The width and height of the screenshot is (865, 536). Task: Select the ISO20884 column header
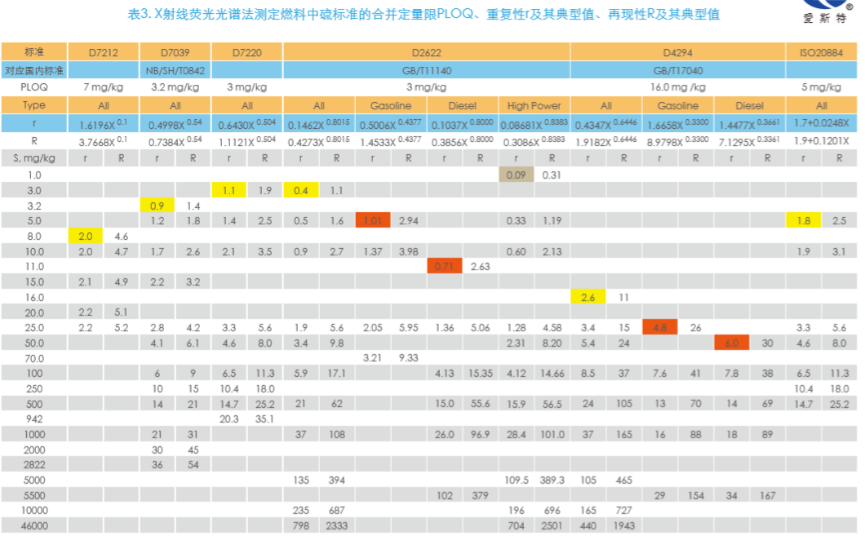pyautogui.click(x=821, y=52)
